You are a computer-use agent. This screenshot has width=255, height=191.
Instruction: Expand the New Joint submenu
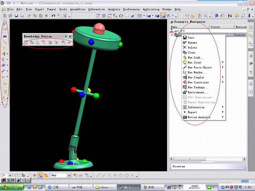point(203,63)
